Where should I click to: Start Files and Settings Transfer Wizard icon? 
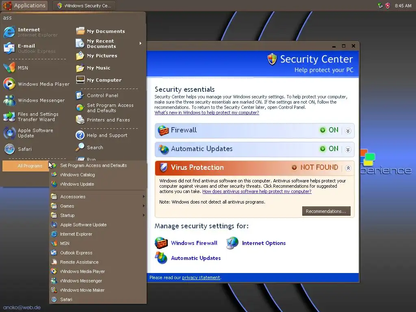9,117
